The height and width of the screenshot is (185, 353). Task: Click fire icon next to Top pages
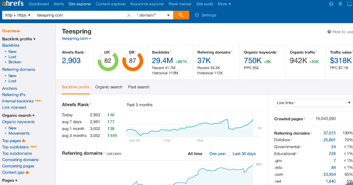[23, 141]
